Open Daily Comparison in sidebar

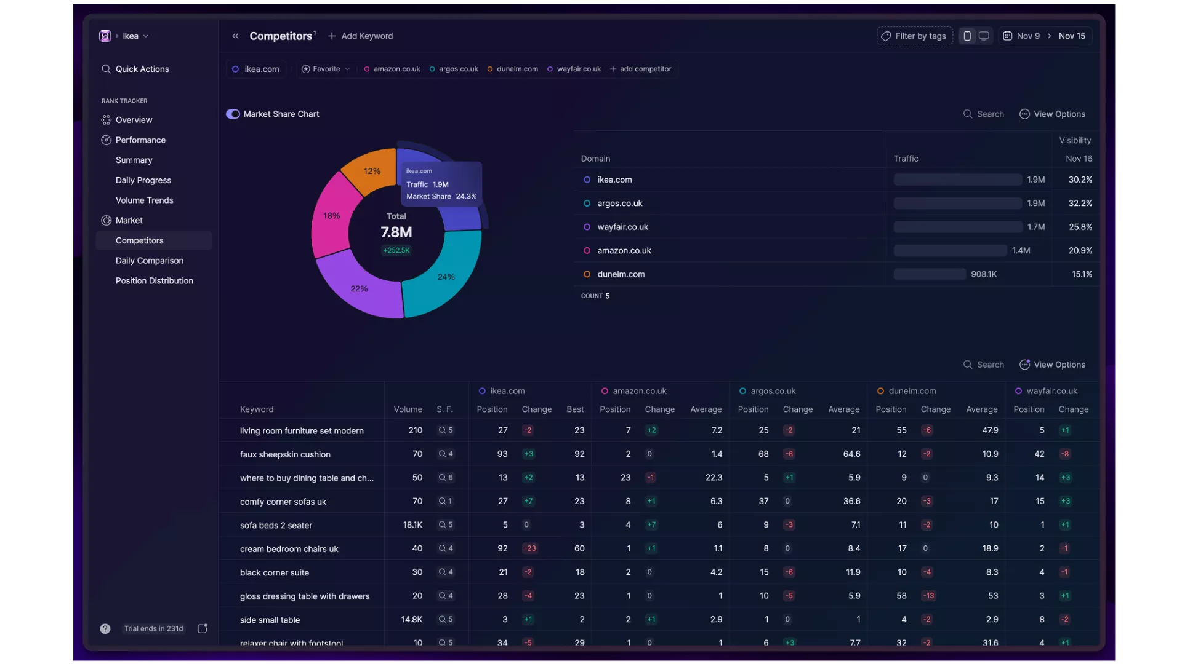[150, 261]
